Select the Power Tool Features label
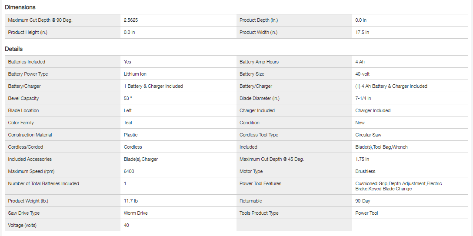The width and height of the screenshot is (473, 236). point(260,183)
